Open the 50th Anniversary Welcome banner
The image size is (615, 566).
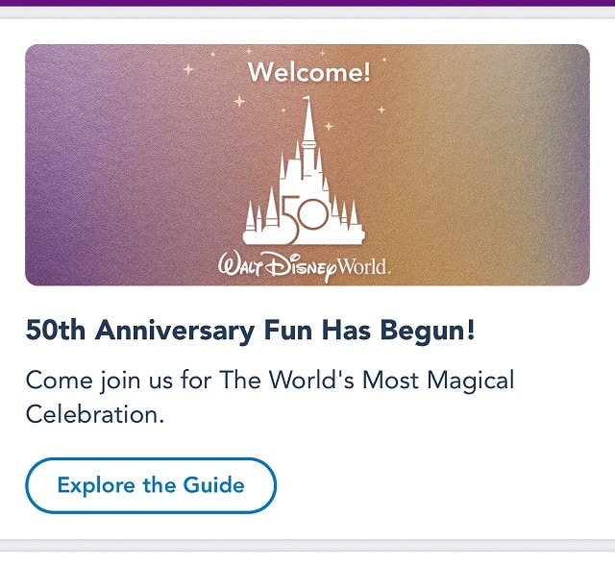coord(307,164)
